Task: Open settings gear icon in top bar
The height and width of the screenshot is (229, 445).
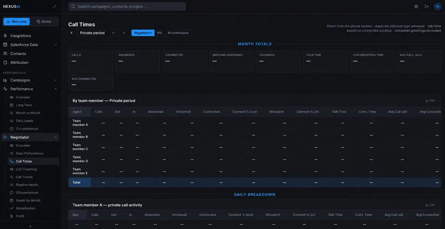Action: coord(416,6)
